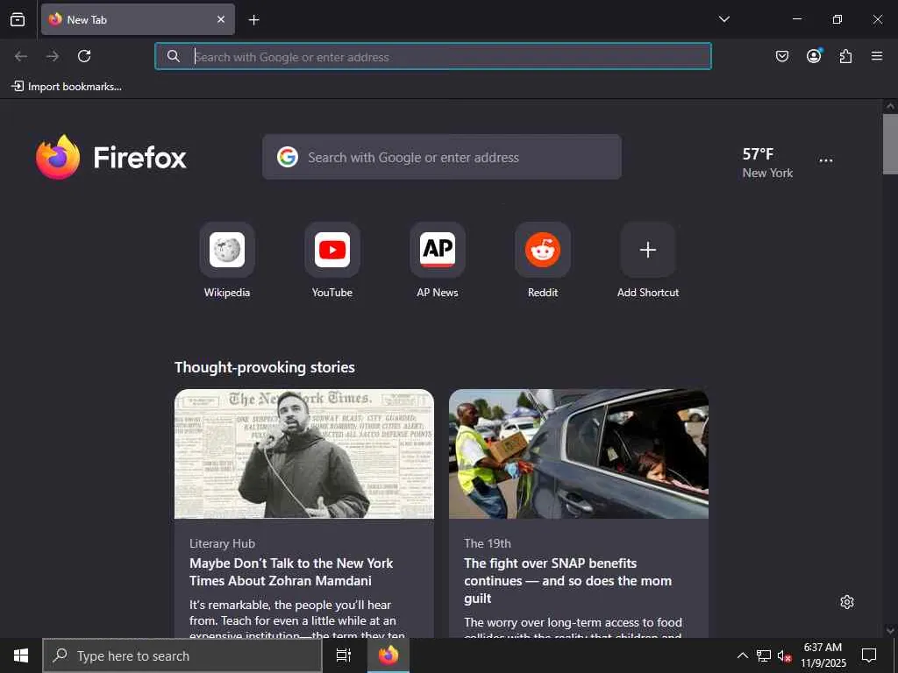
Task: Focus the browser address bar field
Action: point(433,56)
